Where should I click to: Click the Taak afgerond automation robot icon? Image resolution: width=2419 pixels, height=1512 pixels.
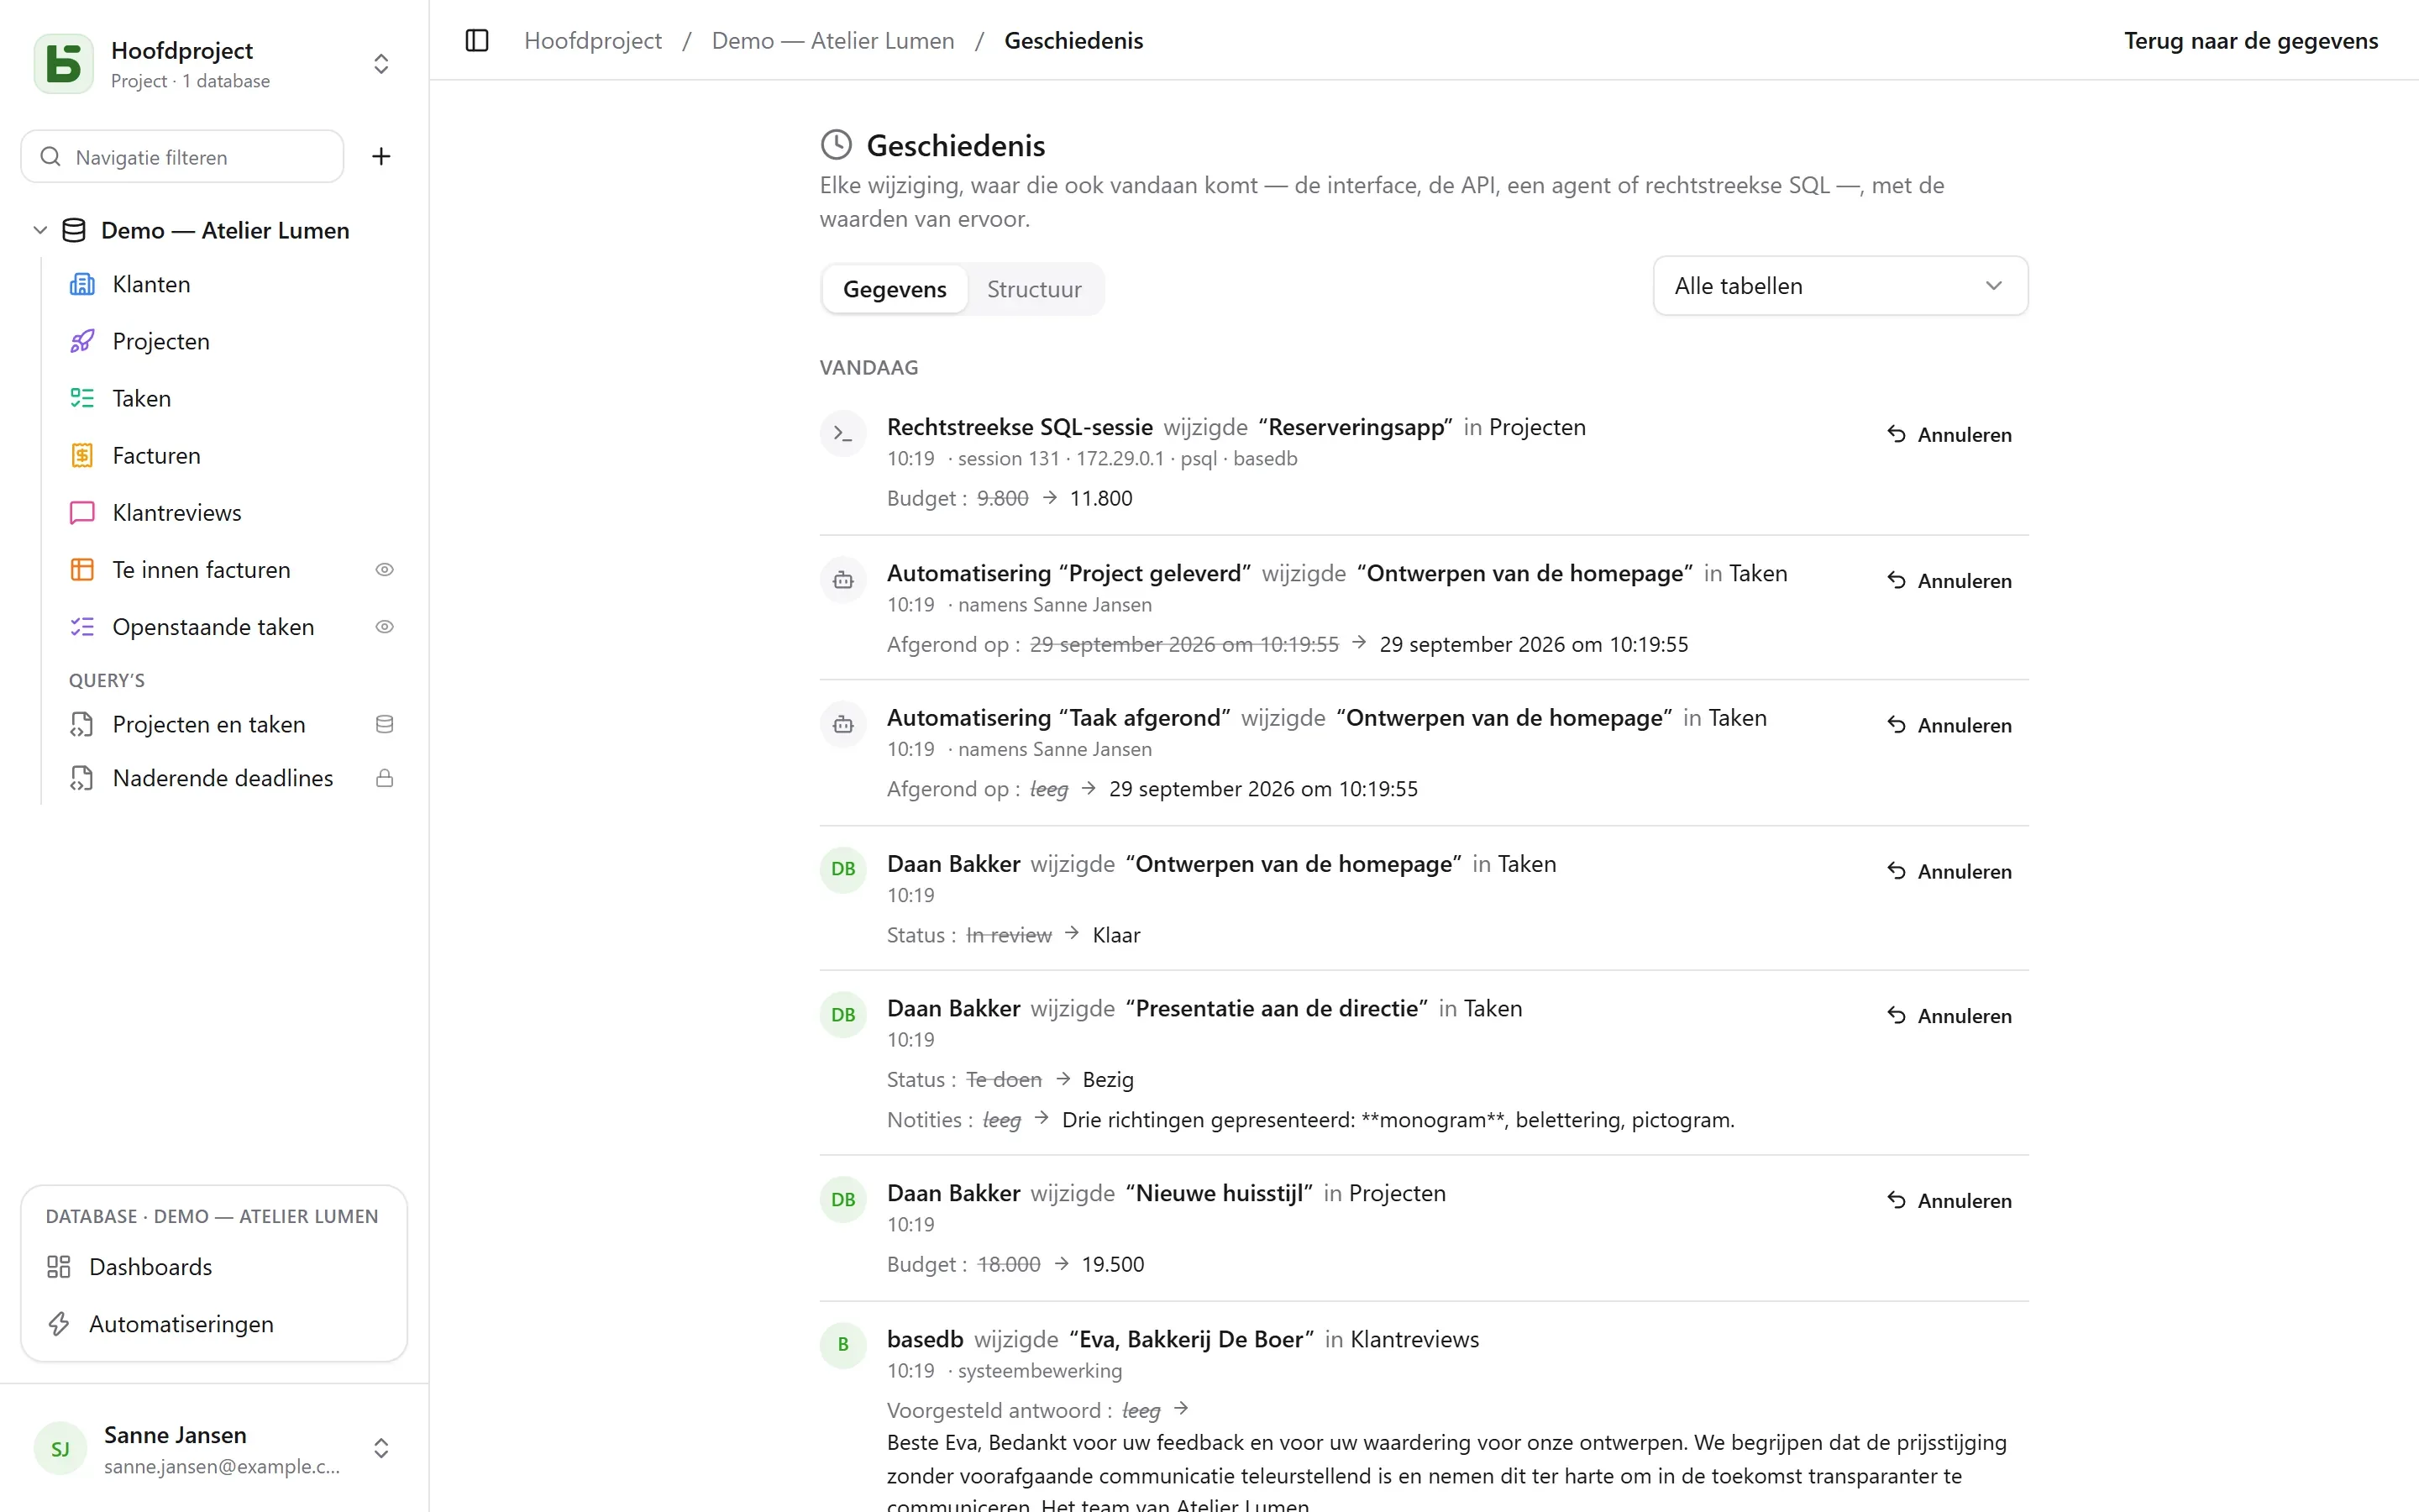[x=842, y=725]
